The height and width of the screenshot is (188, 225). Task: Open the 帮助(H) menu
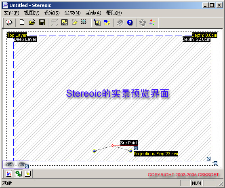(114, 13)
